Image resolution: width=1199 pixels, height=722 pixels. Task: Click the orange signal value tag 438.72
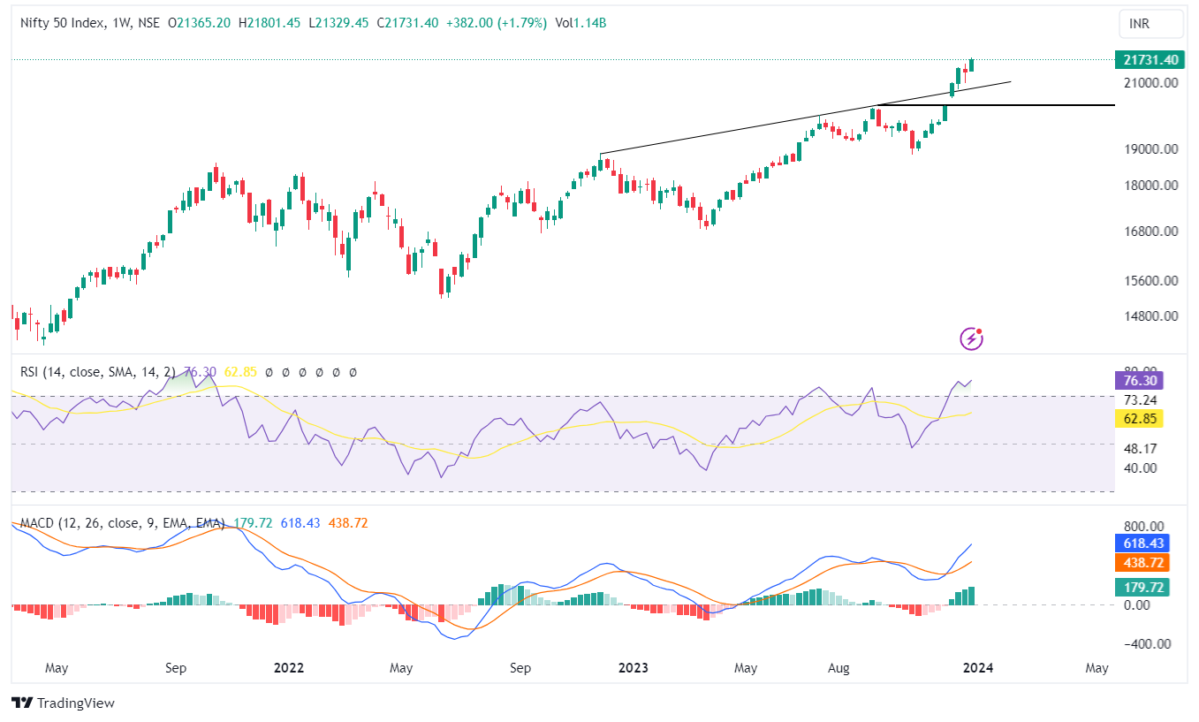[x=1144, y=563]
